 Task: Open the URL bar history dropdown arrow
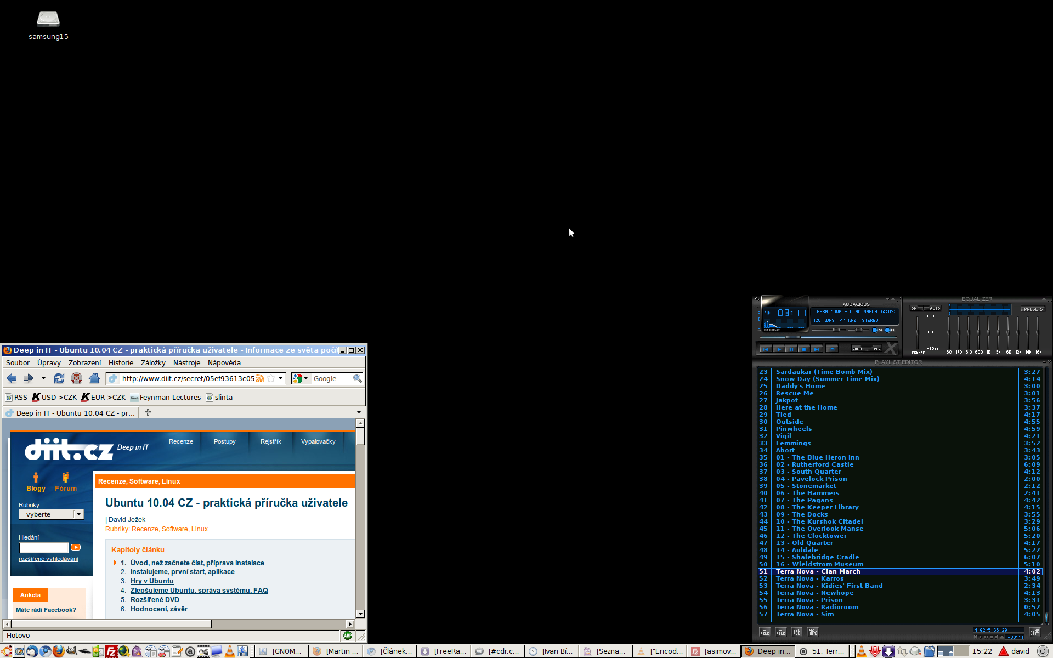click(281, 378)
